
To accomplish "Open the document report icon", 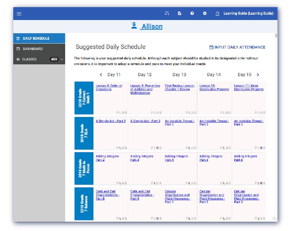I will click(x=180, y=13).
